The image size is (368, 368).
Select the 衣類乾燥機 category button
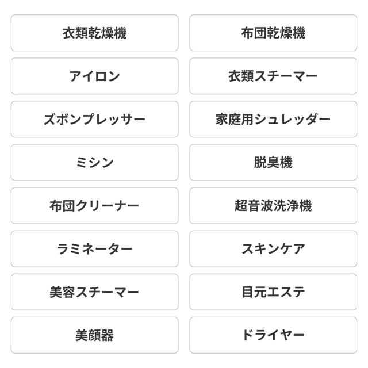94,33
